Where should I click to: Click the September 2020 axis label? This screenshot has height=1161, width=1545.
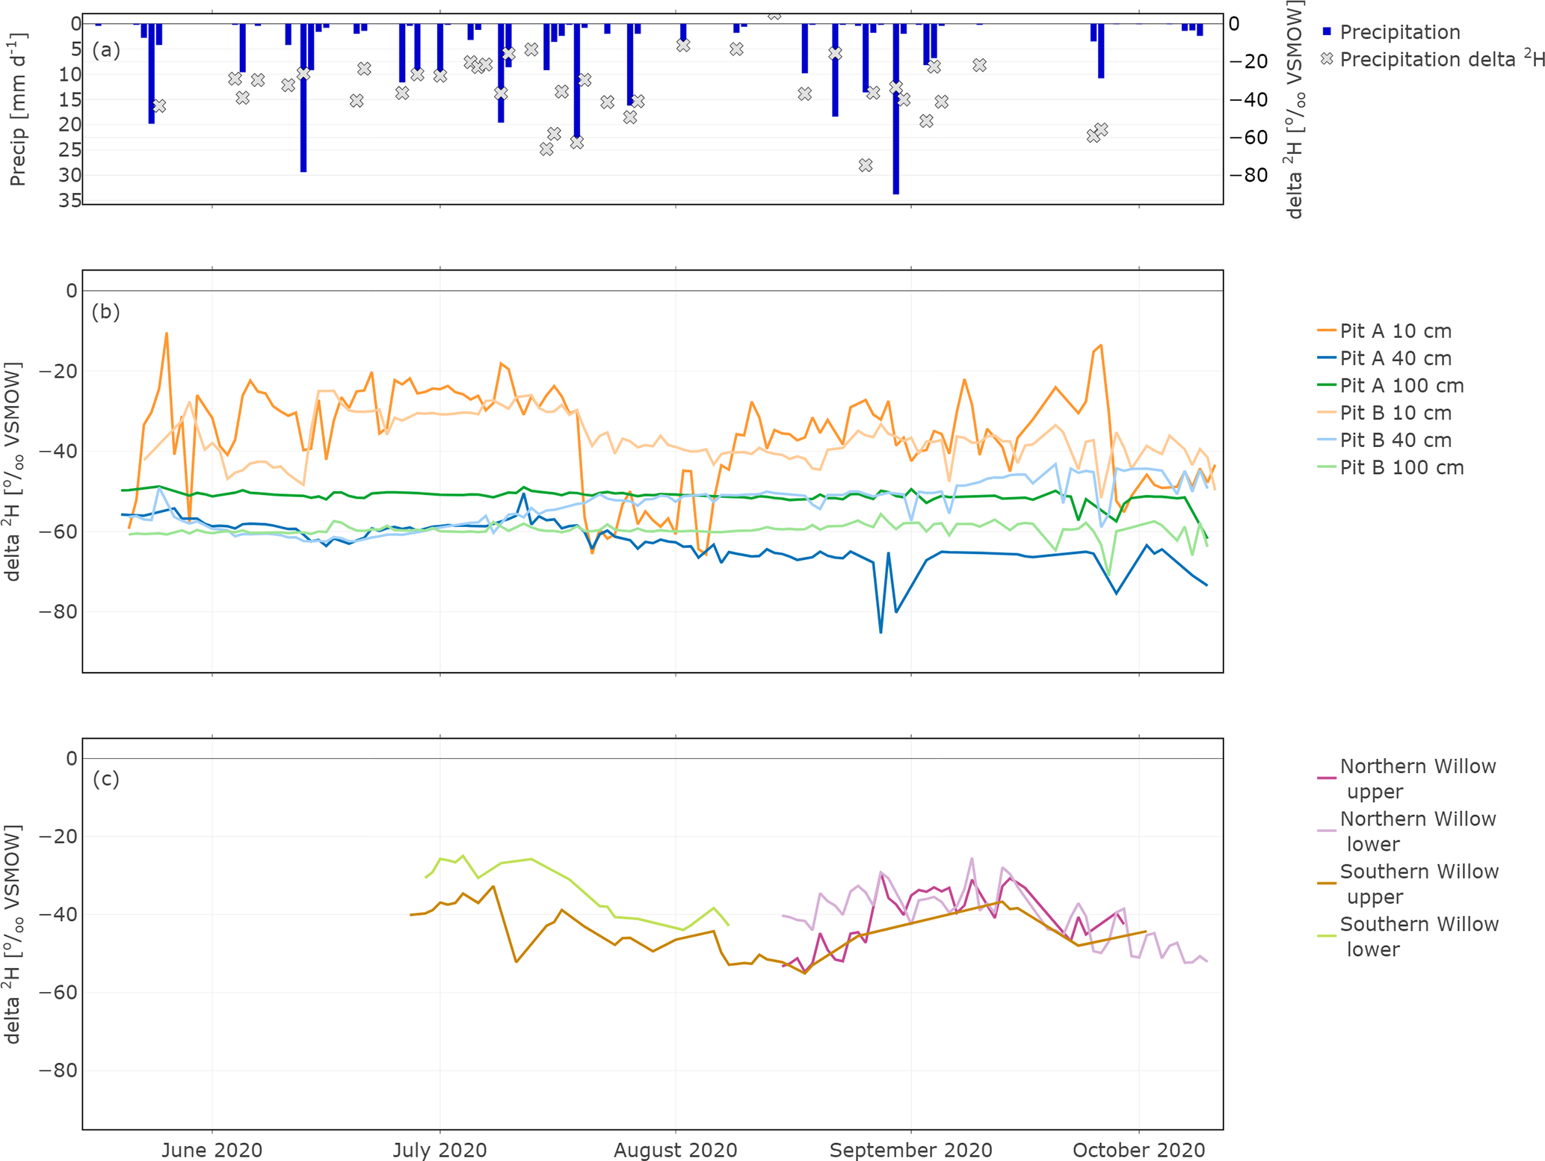(910, 1150)
